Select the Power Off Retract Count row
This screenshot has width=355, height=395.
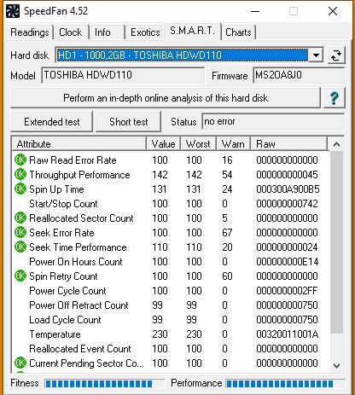point(171,305)
